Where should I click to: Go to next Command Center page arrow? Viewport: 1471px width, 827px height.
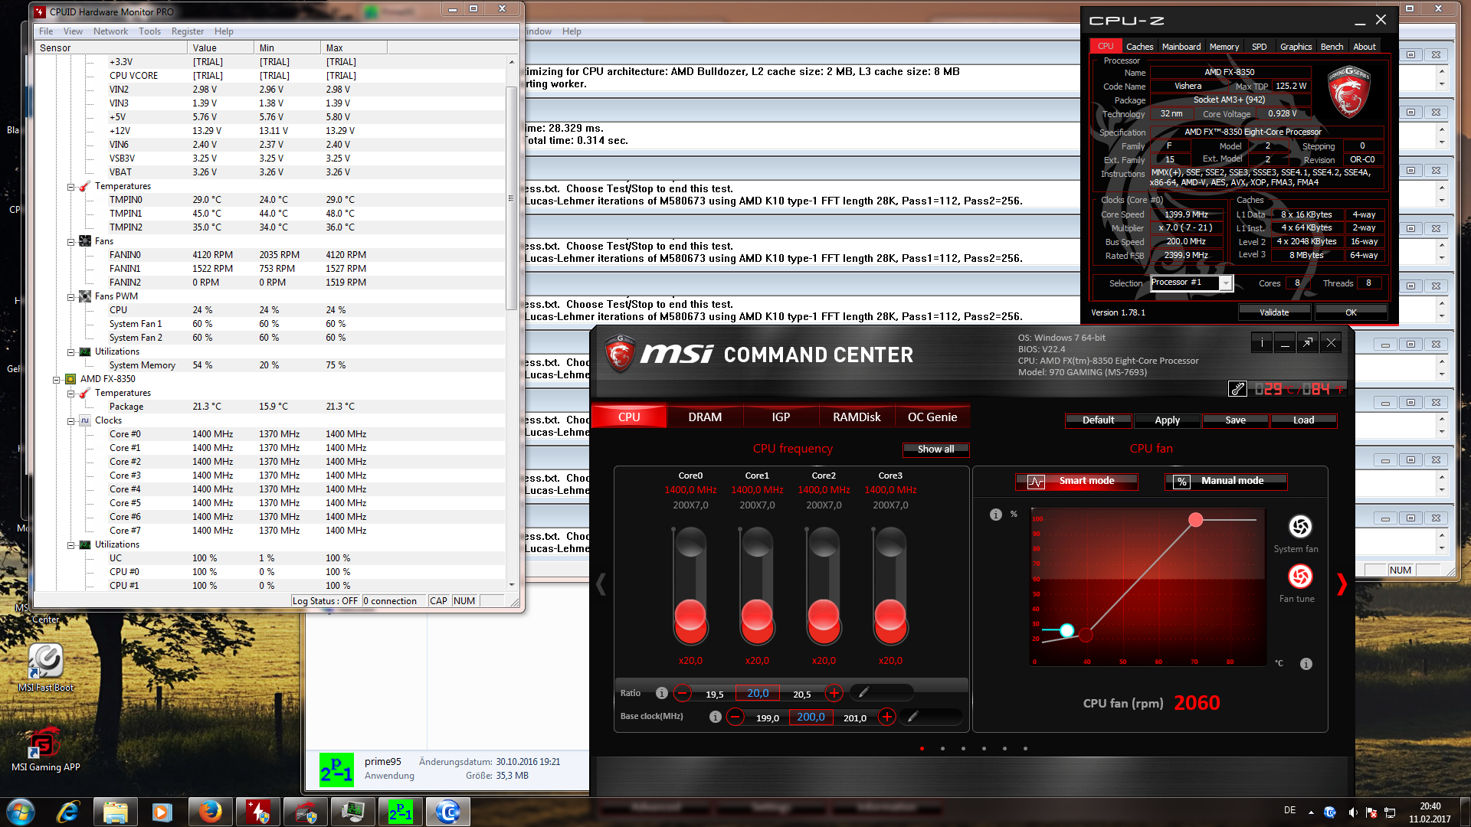pyautogui.click(x=1342, y=584)
